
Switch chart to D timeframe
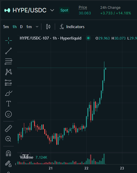click(21, 27)
